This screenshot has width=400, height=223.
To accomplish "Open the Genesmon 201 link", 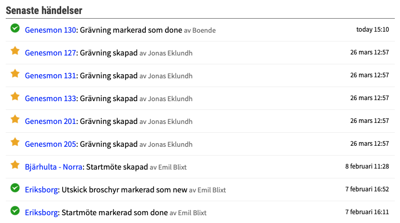I will (50, 121).
